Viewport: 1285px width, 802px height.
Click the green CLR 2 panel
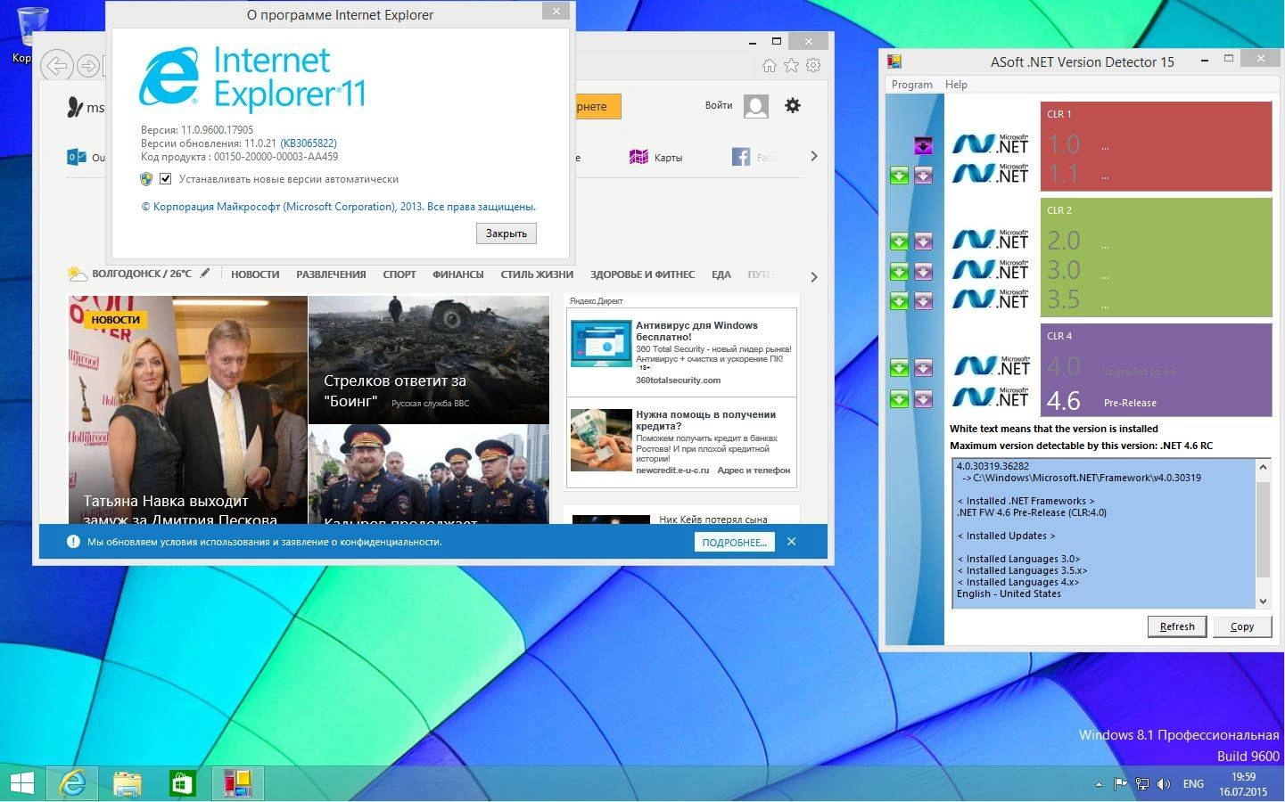click(1156, 258)
